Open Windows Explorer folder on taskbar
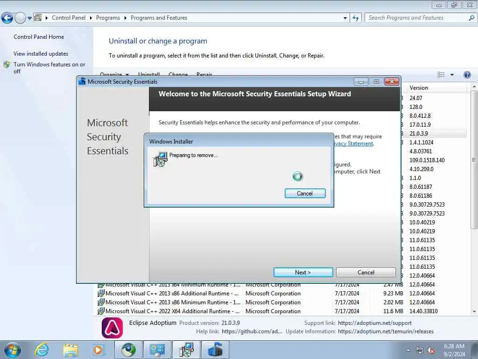Viewport: 478px width, 359px height. coord(70,350)
